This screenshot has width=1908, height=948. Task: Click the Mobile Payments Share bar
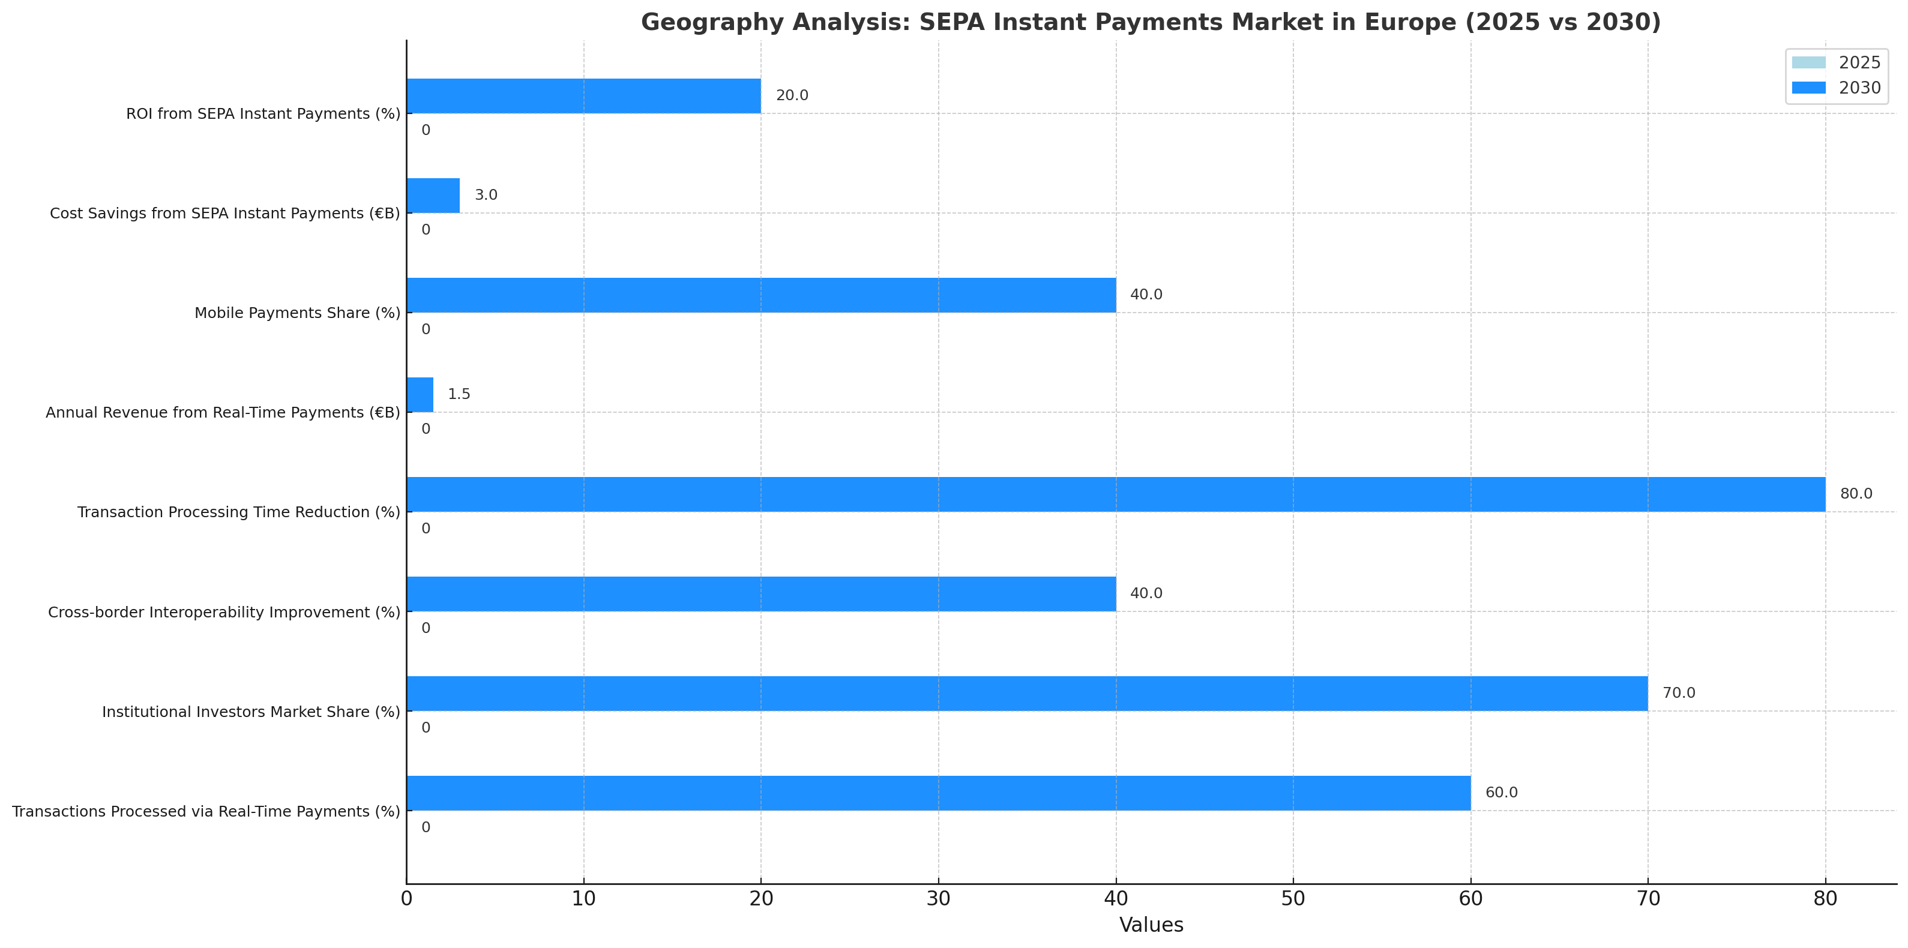(760, 296)
